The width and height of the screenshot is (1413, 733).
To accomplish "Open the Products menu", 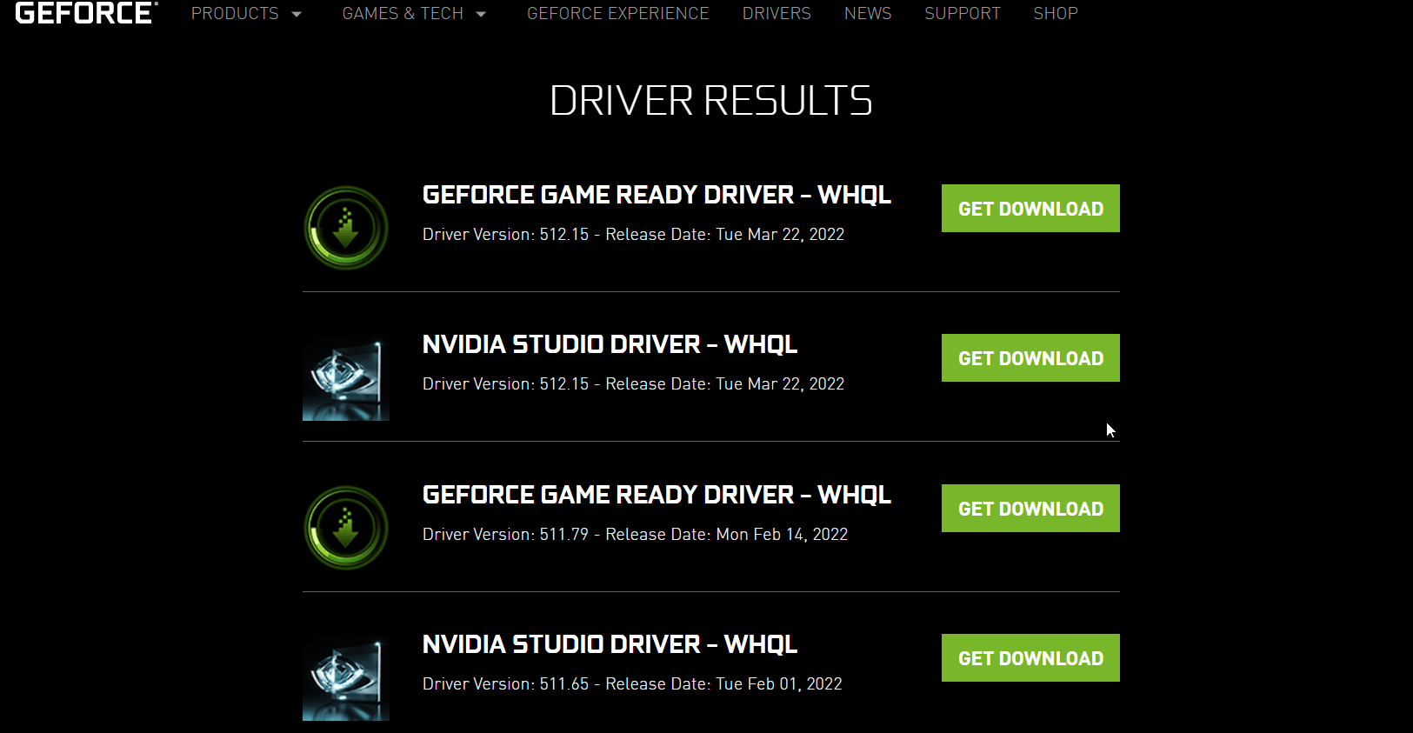I will coord(235,13).
